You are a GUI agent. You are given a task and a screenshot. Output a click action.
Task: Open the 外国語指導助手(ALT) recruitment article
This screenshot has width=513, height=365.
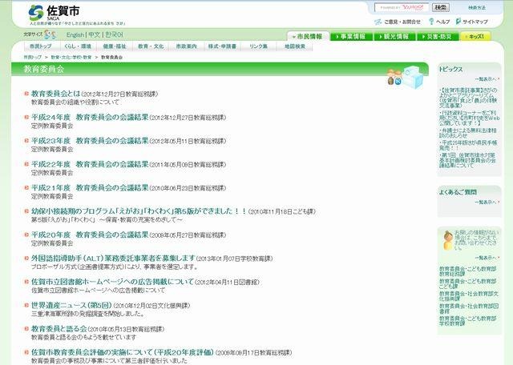[113, 259]
